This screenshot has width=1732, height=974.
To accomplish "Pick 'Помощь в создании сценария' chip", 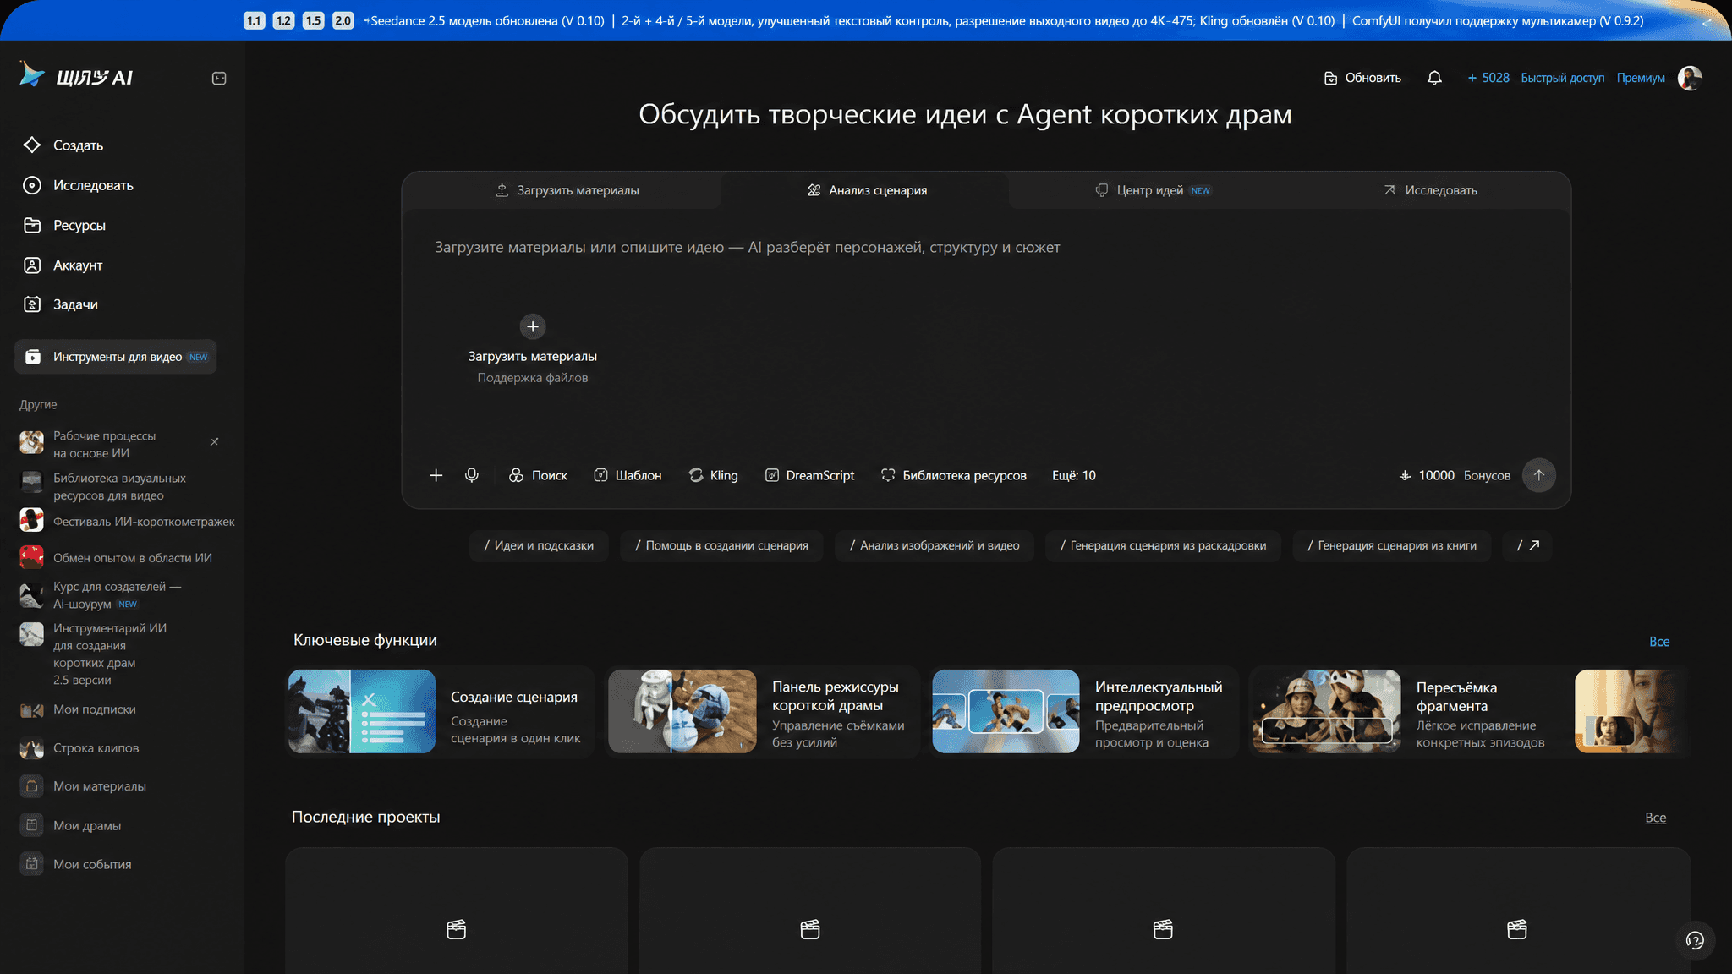I will 721,545.
